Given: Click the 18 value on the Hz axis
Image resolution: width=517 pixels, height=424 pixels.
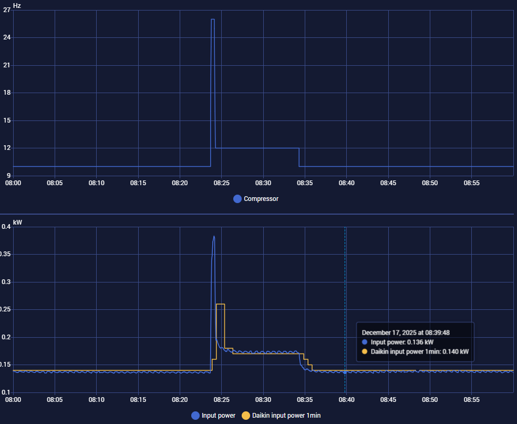Looking at the screenshot, I should 7,93.
